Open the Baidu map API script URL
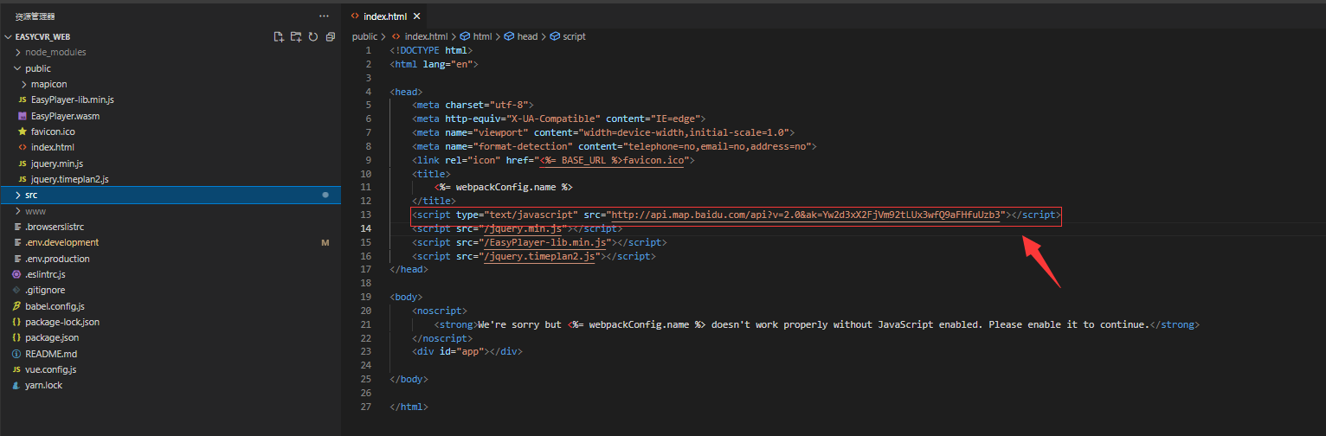Viewport: 1326px width, 436px height. [x=807, y=215]
